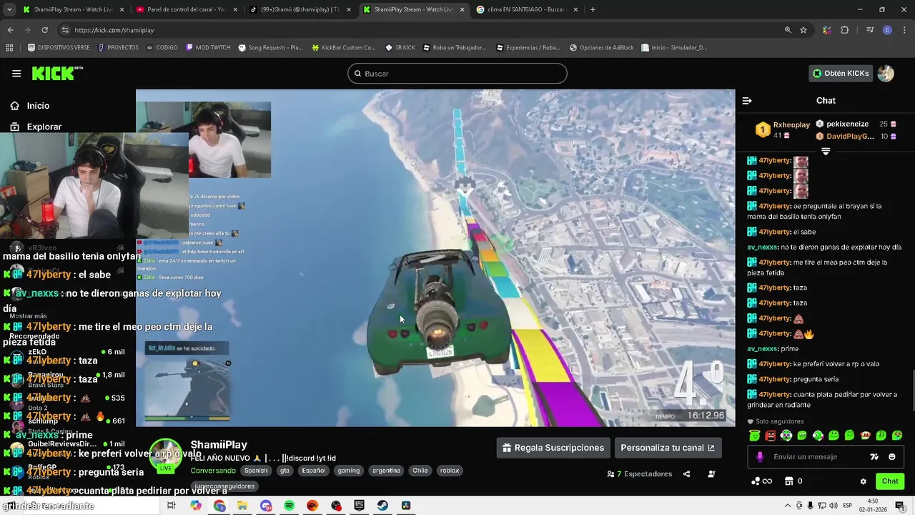Click Obtén KICKs button
The height and width of the screenshot is (515, 915).
coord(841,73)
